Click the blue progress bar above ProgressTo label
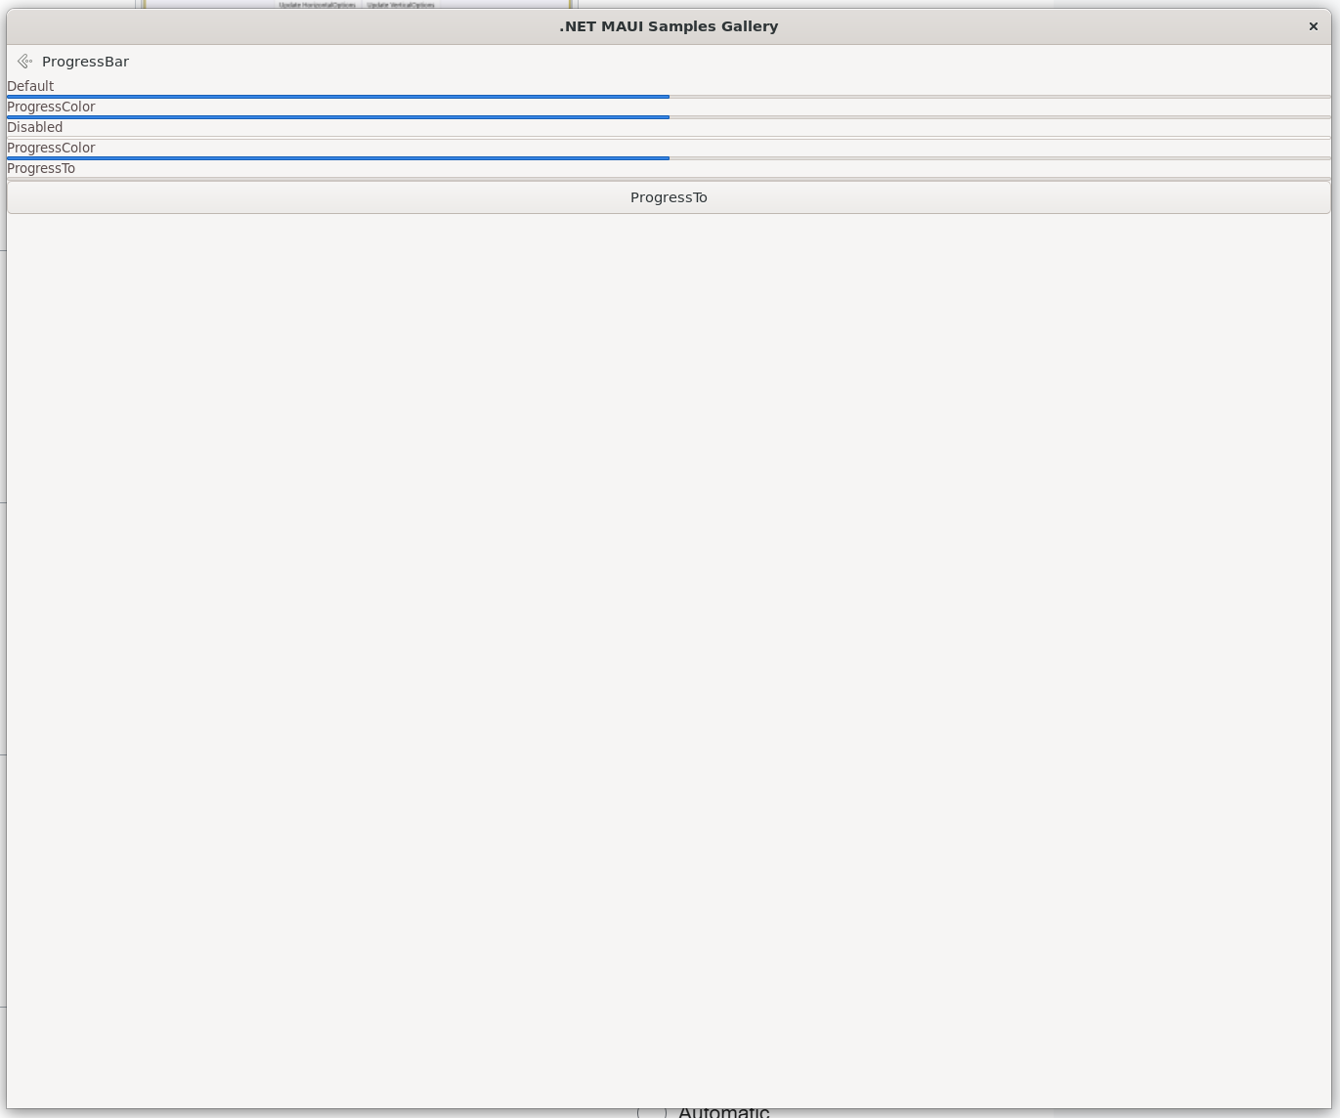The height and width of the screenshot is (1118, 1340). [337, 158]
